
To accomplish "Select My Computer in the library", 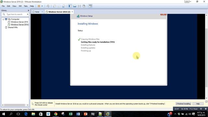I will [x=14, y=19].
